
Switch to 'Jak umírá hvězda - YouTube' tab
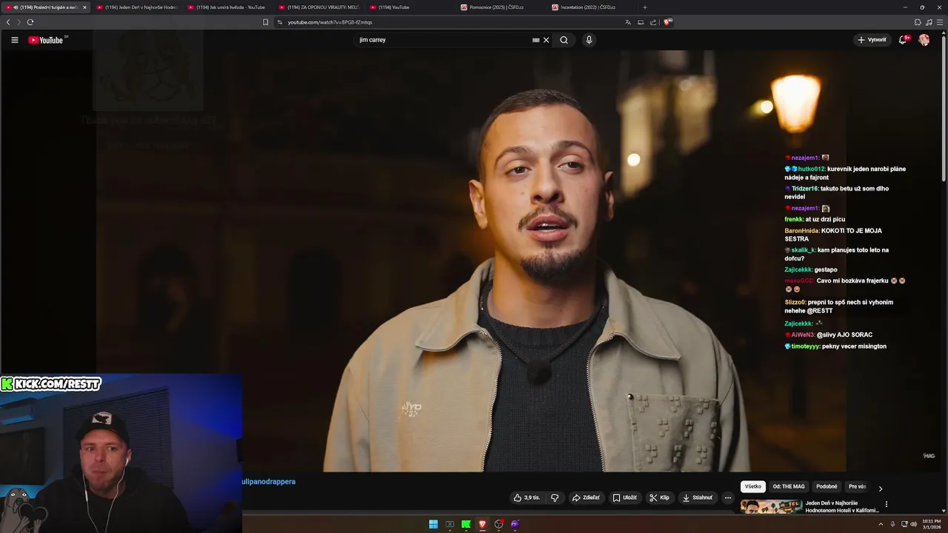229,7
